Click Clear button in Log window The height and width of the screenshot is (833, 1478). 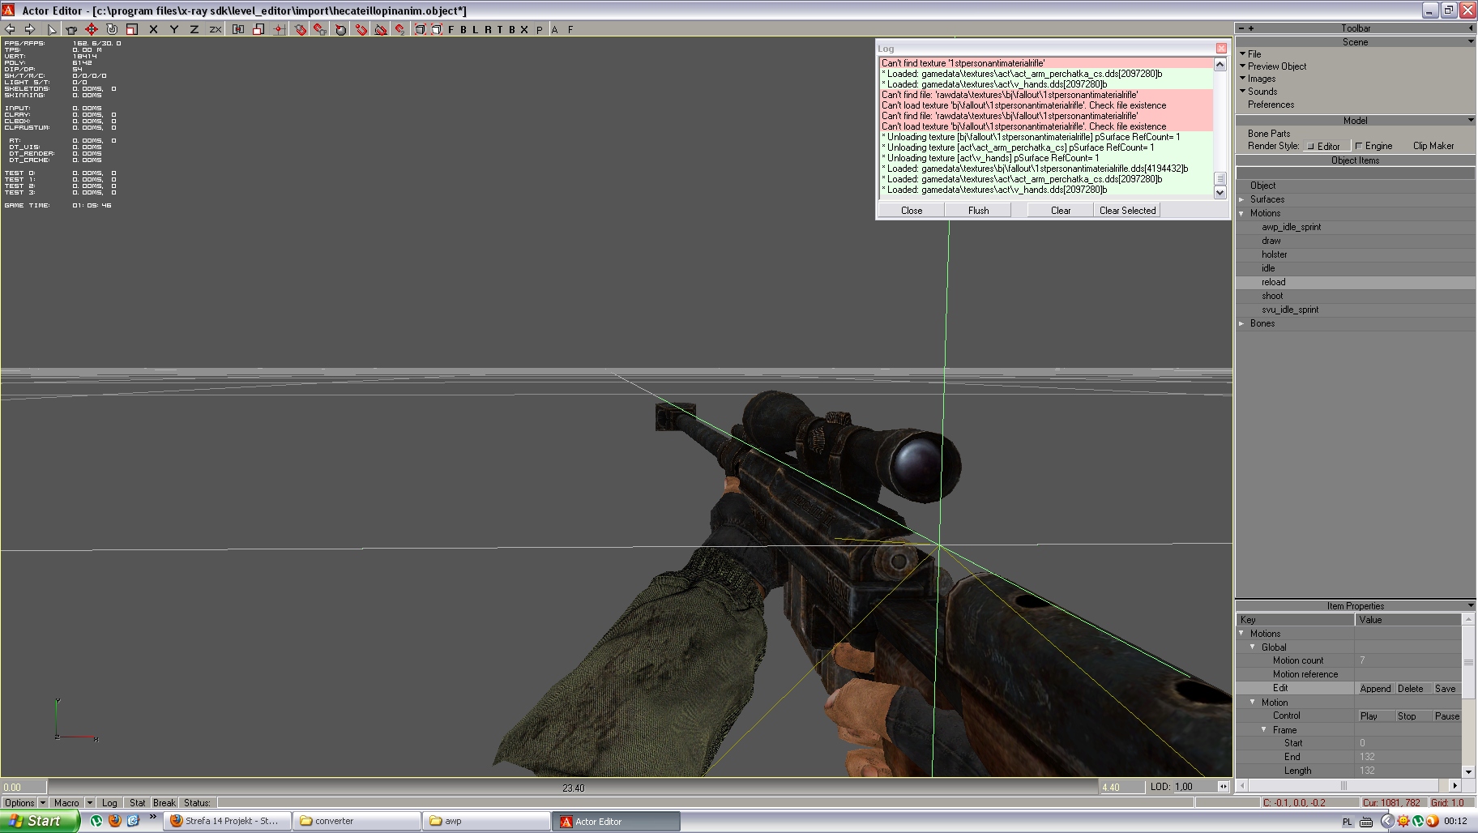click(x=1061, y=210)
